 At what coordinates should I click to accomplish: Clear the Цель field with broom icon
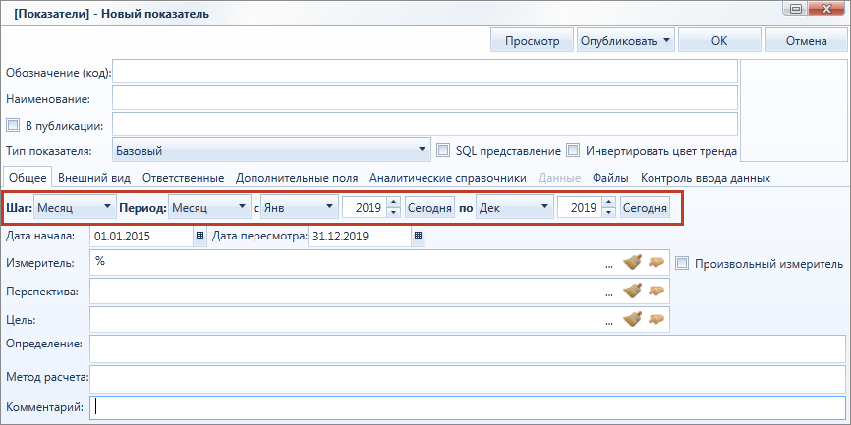tap(632, 319)
